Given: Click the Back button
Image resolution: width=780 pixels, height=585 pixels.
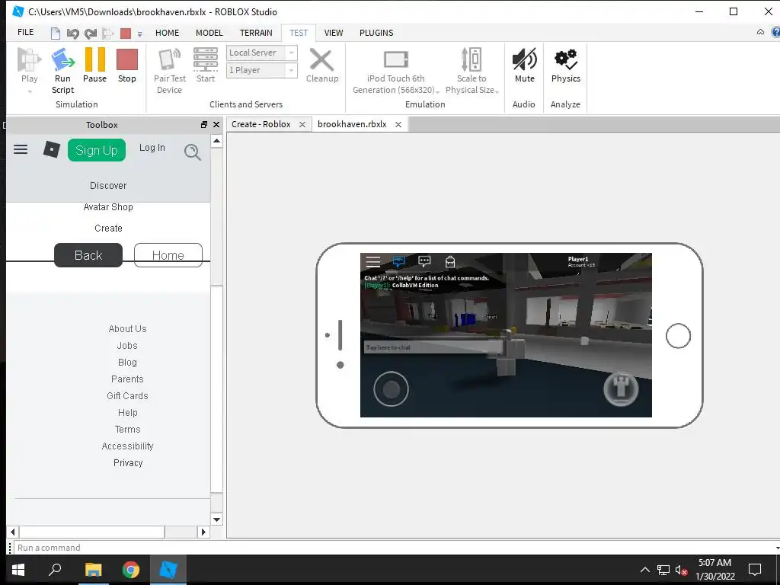Looking at the screenshot, I should [x=88, y=255].
